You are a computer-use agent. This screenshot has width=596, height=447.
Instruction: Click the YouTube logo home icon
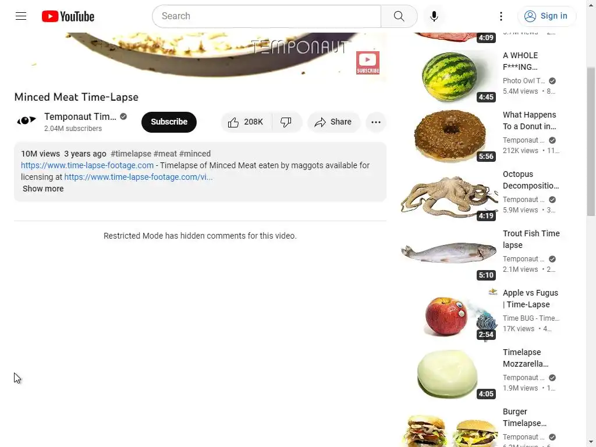click(68, 16)
